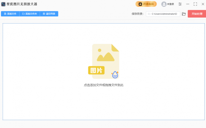206x128 pixels.
Task: Click the 未登录 login text
Action: 171,4
